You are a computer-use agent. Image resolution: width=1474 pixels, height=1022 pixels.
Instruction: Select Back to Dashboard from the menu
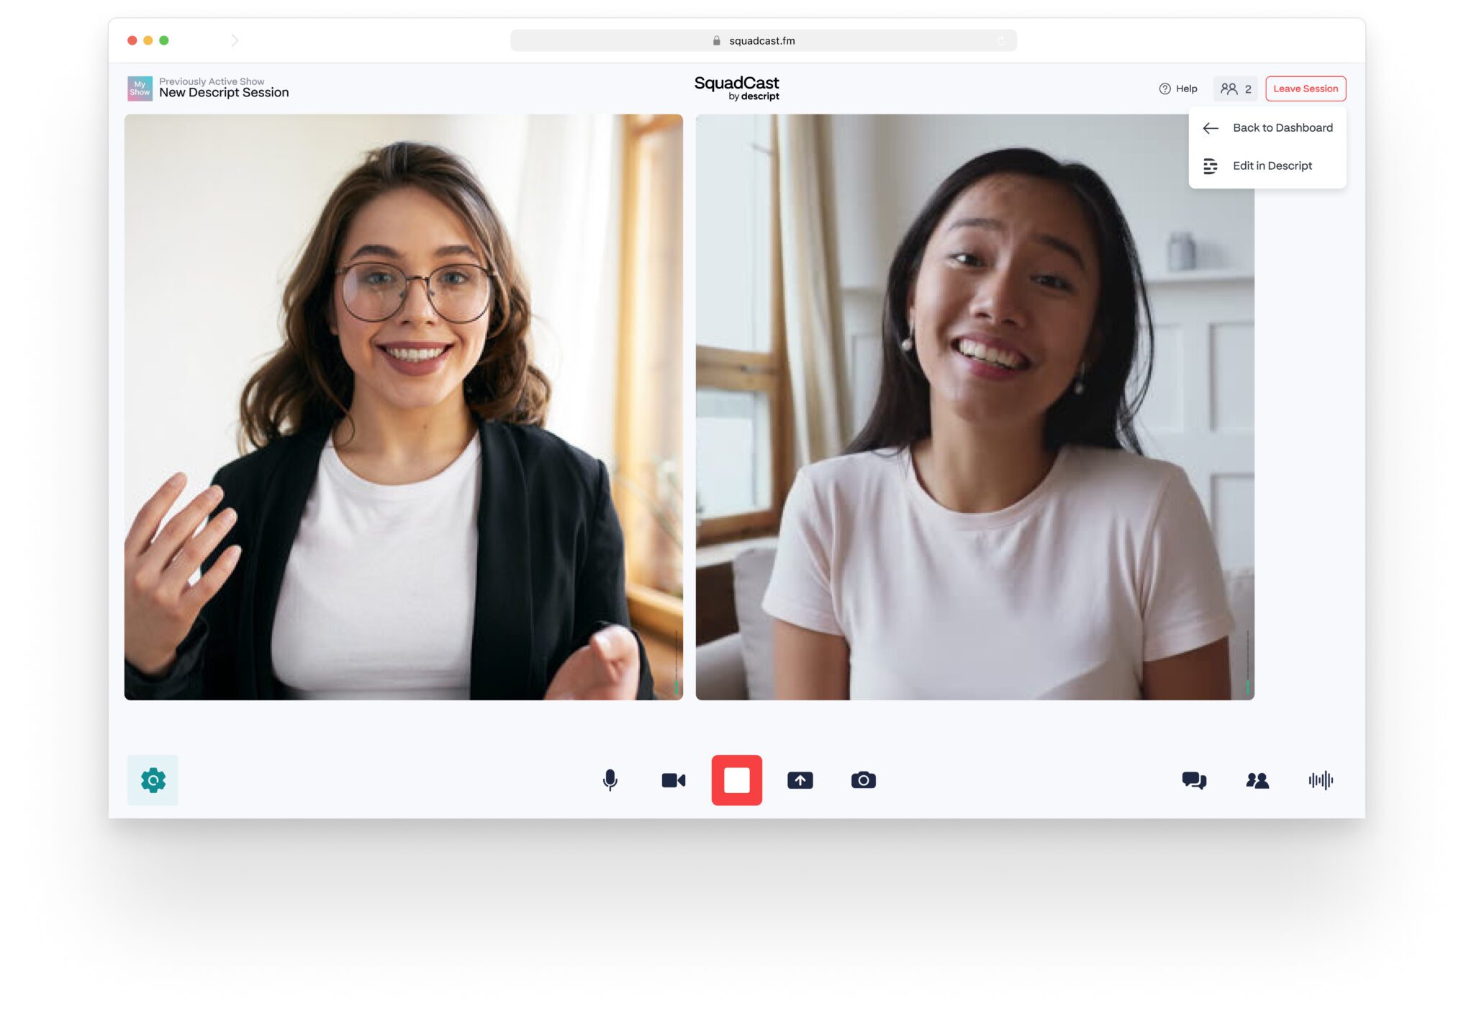[x=1282, y=128]
